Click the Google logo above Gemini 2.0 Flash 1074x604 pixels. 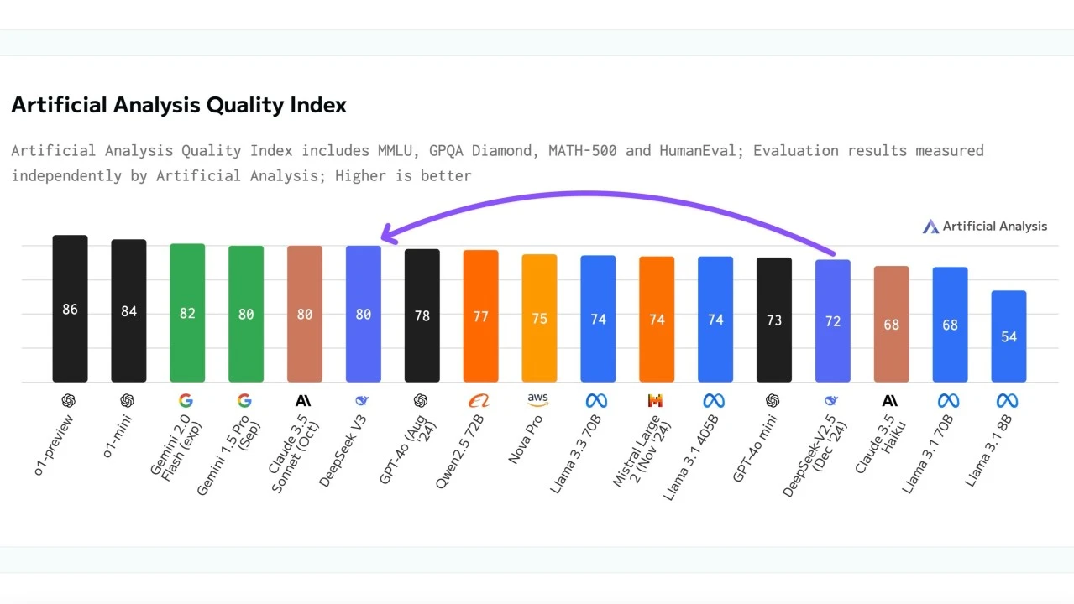[186, 401]
